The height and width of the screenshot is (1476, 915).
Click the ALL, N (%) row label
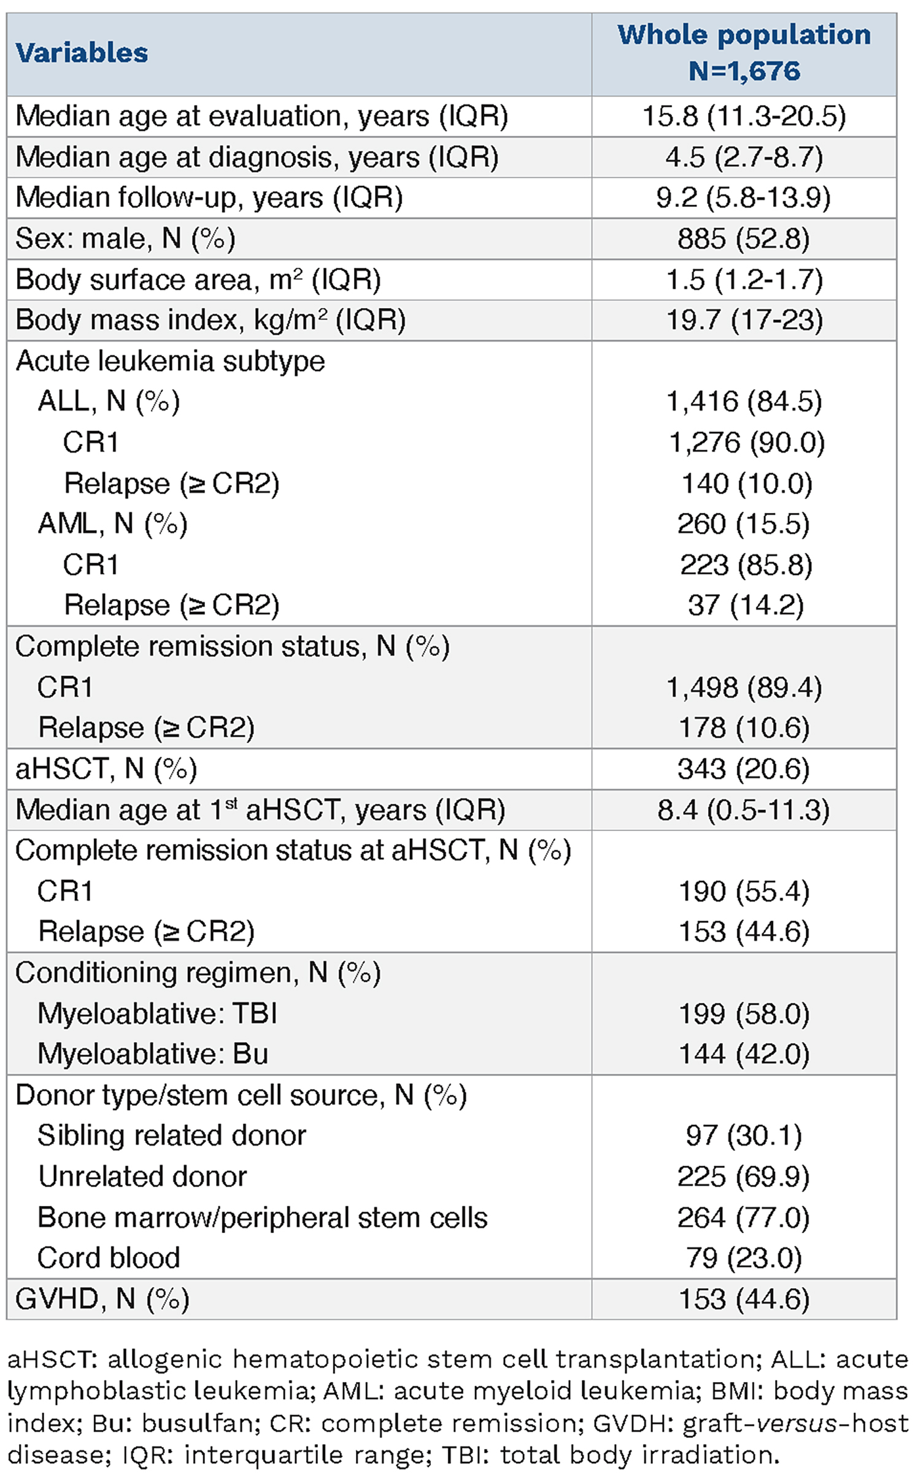pyautogui.click(x=109, y=401)
